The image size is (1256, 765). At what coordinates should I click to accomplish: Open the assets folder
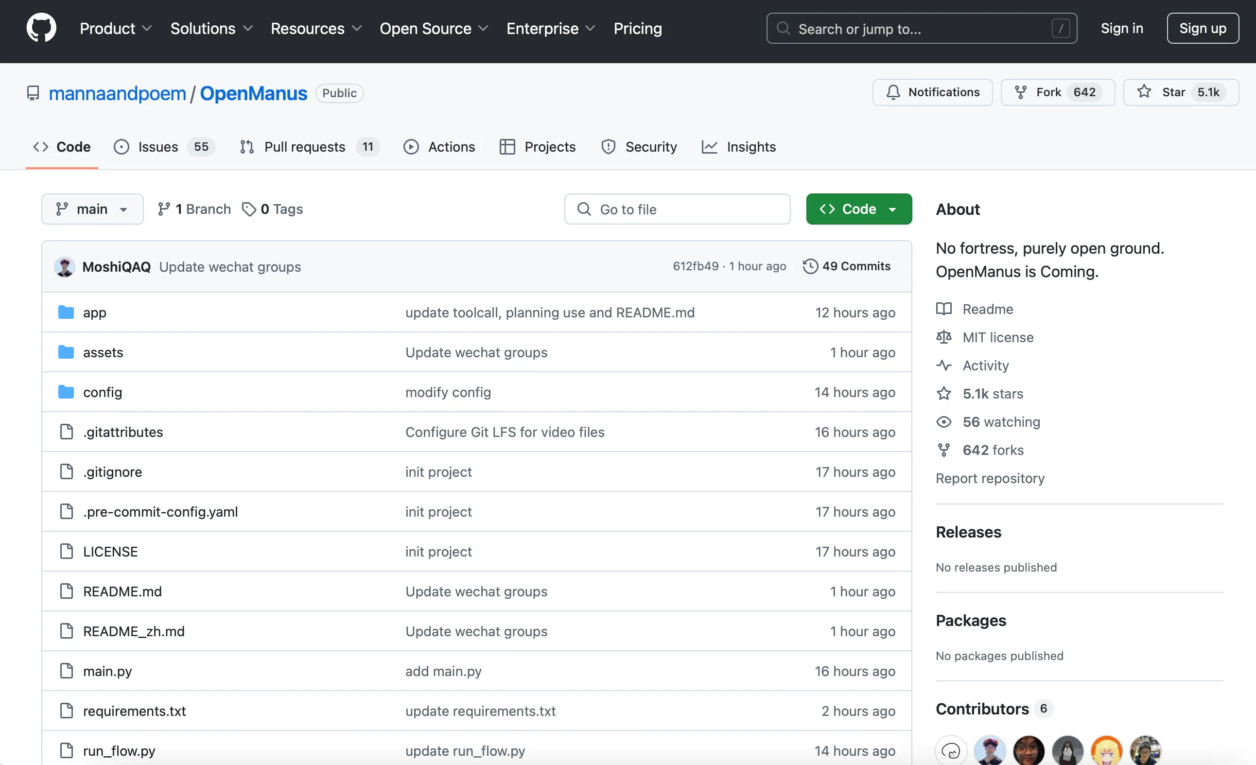[103, 352]
